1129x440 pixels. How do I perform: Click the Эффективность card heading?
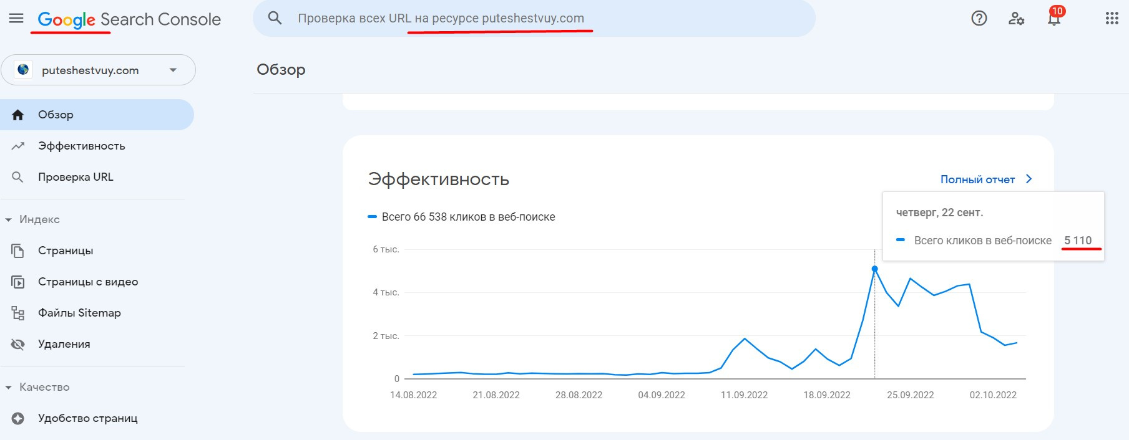click(x=439, y=179)
